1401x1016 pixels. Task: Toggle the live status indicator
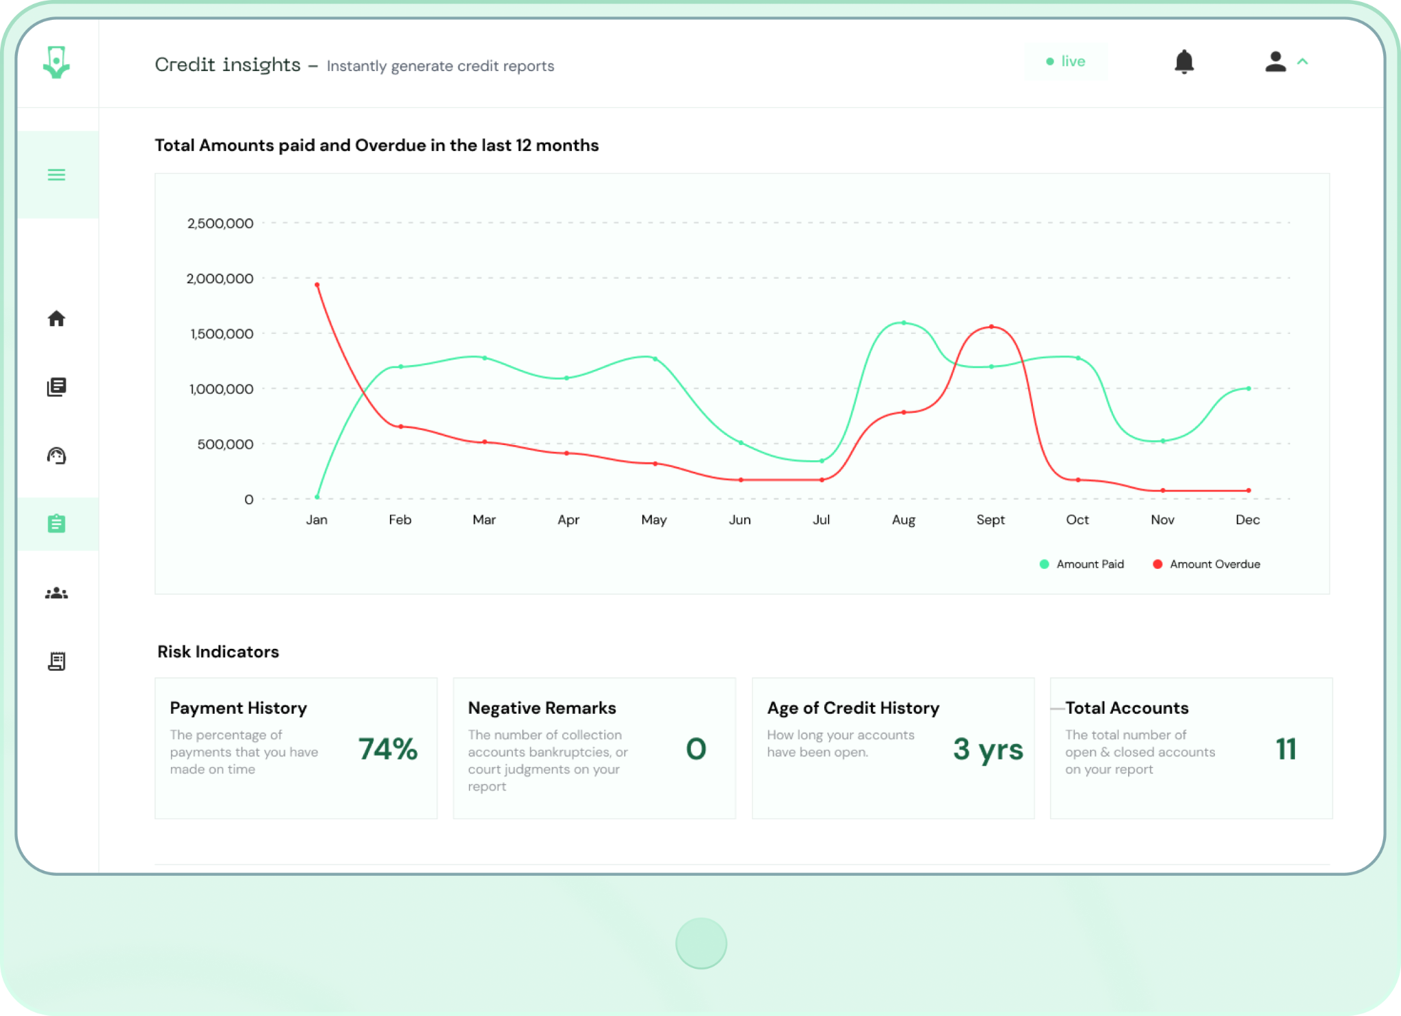[x=1066, y=61]
